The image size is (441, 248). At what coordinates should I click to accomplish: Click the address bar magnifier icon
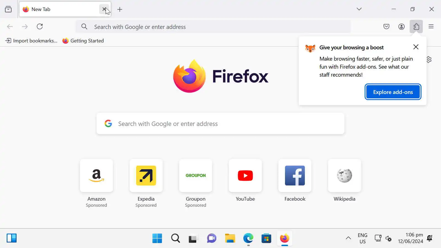pyautogui.click(x=84, y=26)
